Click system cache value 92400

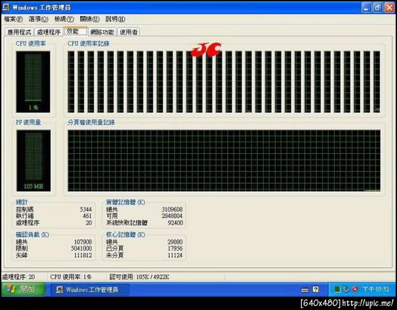point(175,223)
